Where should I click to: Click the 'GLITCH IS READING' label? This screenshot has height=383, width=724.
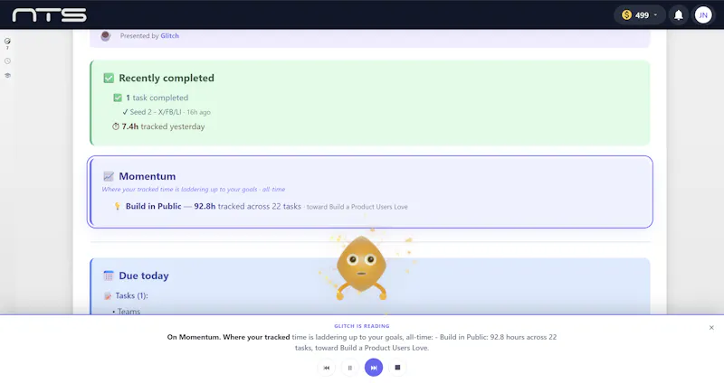pyautogui.click(x=361, y=326)
